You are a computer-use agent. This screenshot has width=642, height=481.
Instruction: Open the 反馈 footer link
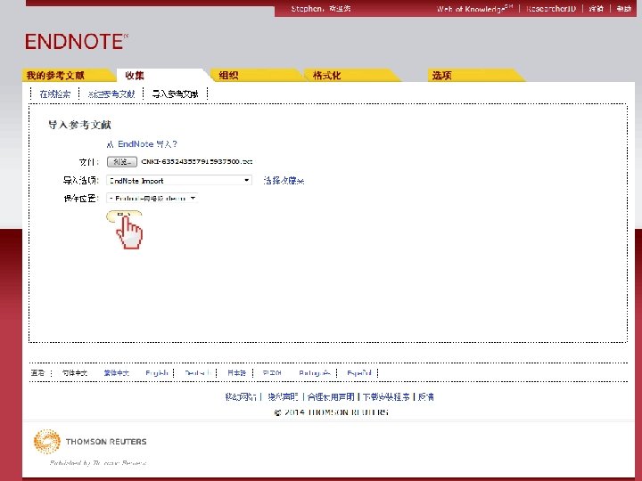pos(426,396)
